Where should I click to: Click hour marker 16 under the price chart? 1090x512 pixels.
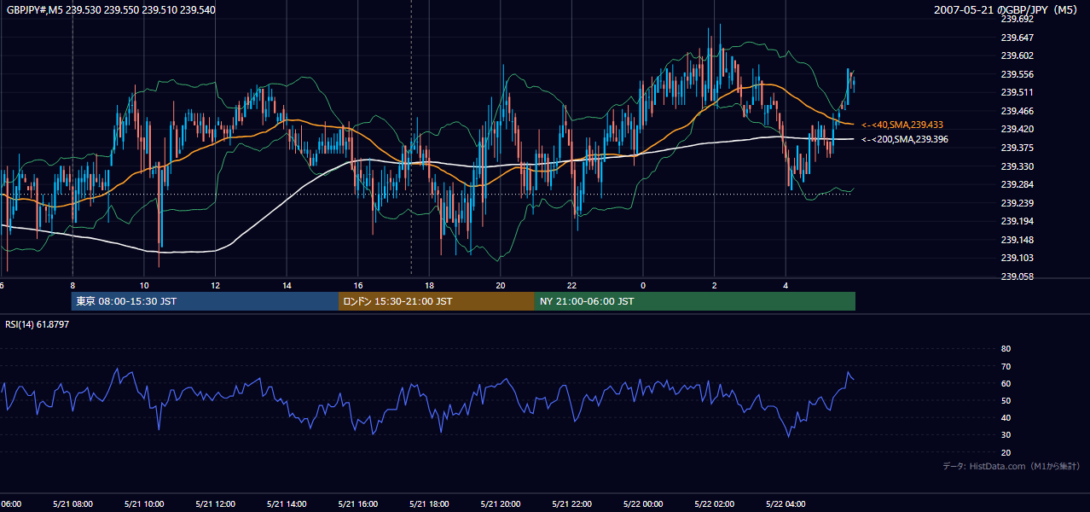[x=358, y=285]
